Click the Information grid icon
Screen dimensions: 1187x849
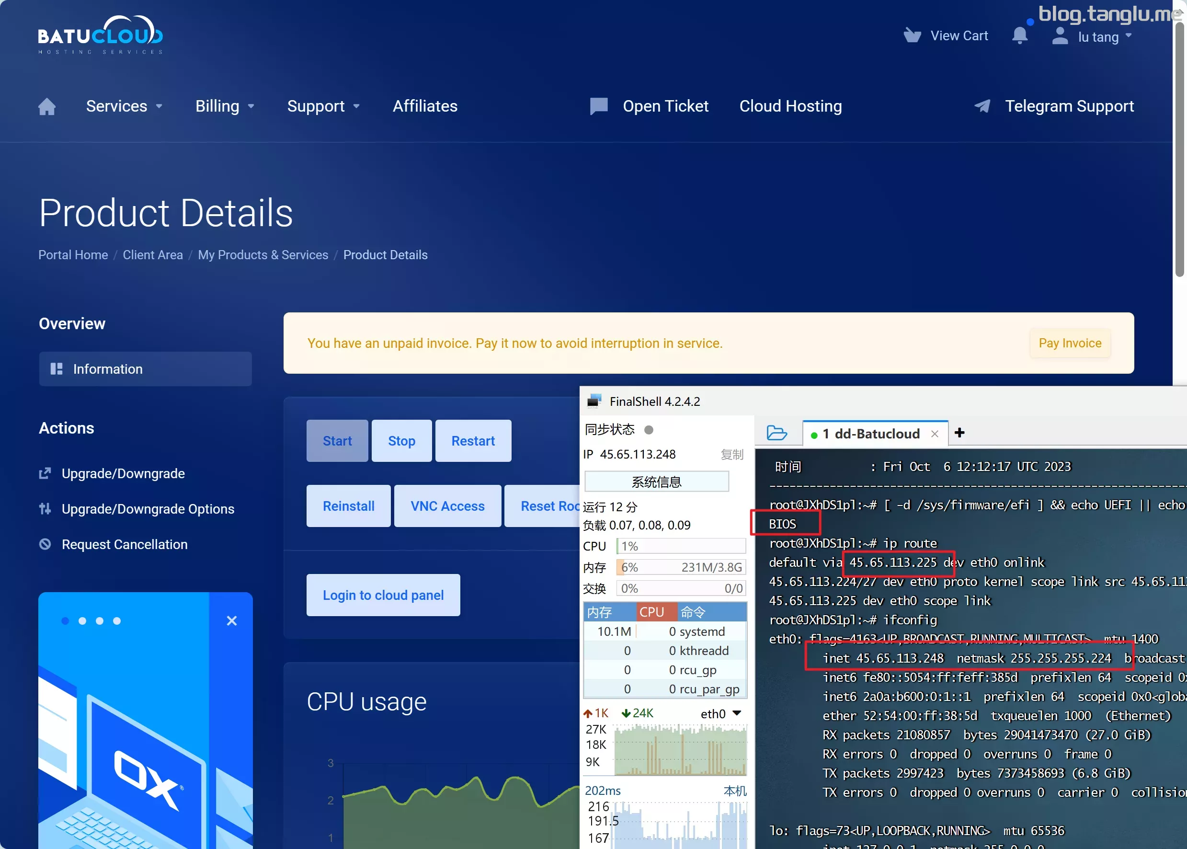pos(57,369)
